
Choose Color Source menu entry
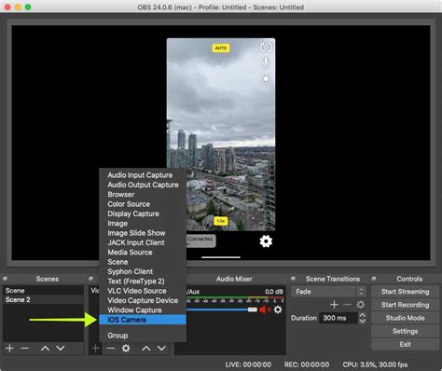click(x=143, y=204)
